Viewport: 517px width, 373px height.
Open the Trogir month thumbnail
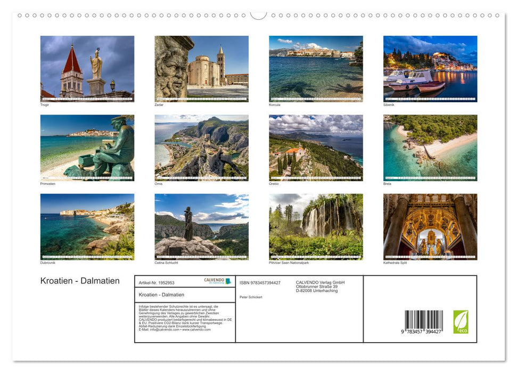(x=87, y=69)
